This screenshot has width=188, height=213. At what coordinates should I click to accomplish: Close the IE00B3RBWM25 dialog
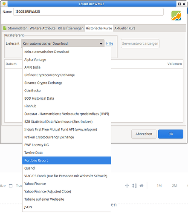click(184, 4)
